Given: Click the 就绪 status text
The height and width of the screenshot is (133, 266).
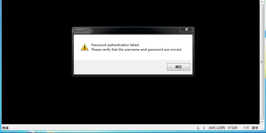Looking at the screenshot, I should pyautogui.click(x=5, y=128).
